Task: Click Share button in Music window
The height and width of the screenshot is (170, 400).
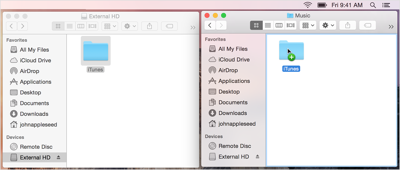Action: 347,25
